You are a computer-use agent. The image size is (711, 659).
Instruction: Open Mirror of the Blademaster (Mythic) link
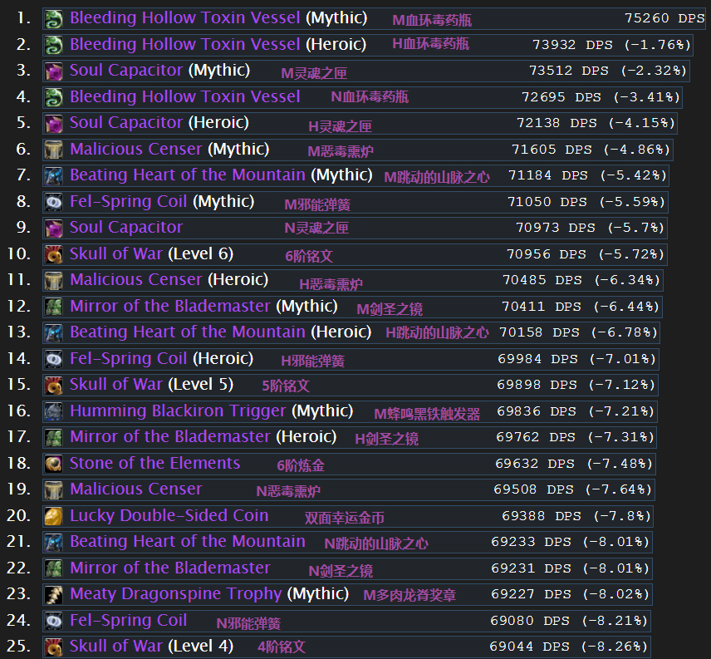(x=204, y=306)
